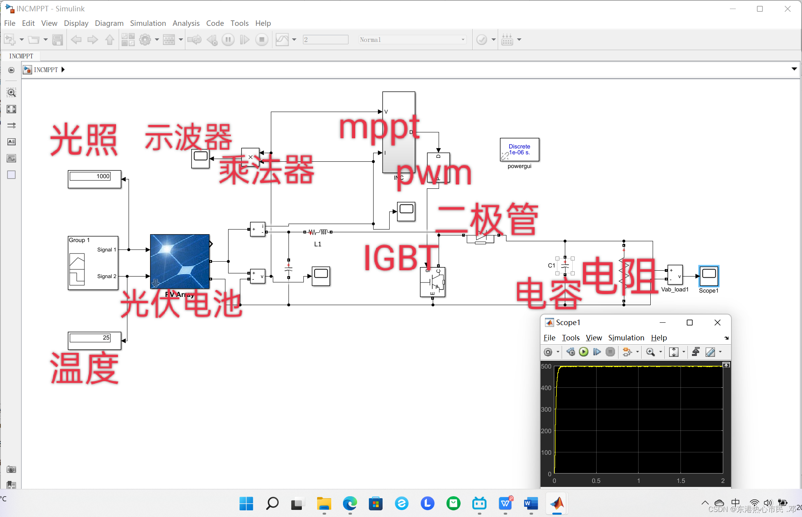Screen dimensions: 802x517
Task: Toggle Scope1 cursor measurements ruler
Action: coord(710,352)
